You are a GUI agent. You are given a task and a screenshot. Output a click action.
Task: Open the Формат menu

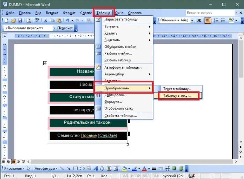[69, 13]
